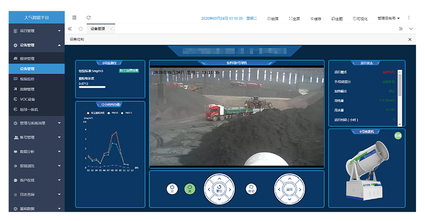Go to home via house icon tab
Viewport: 425px width, 221px height.
(81, 29)
